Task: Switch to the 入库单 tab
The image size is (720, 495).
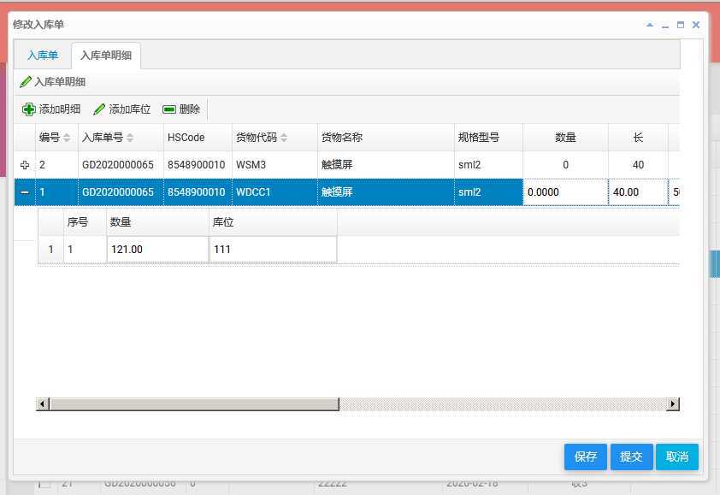Action: [x=43, y=56]
